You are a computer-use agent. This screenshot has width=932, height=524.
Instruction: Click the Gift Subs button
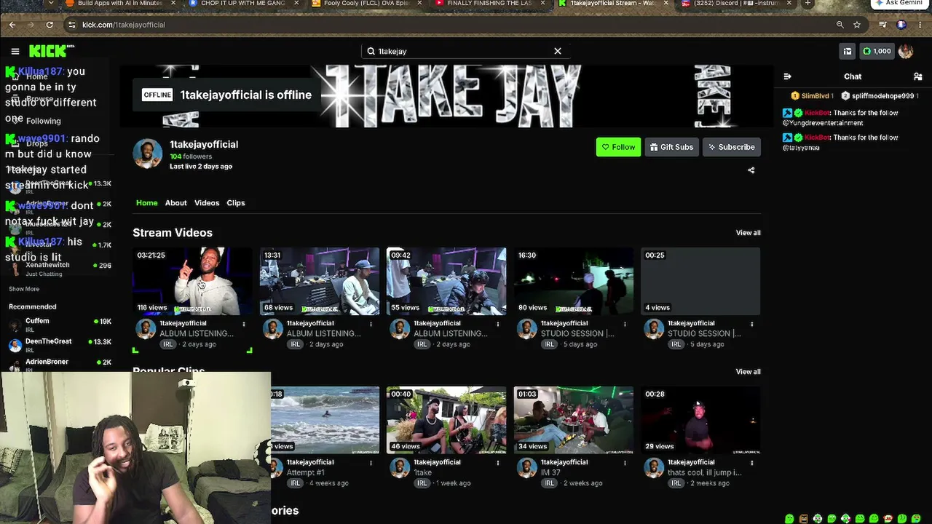tap(671, 147)
